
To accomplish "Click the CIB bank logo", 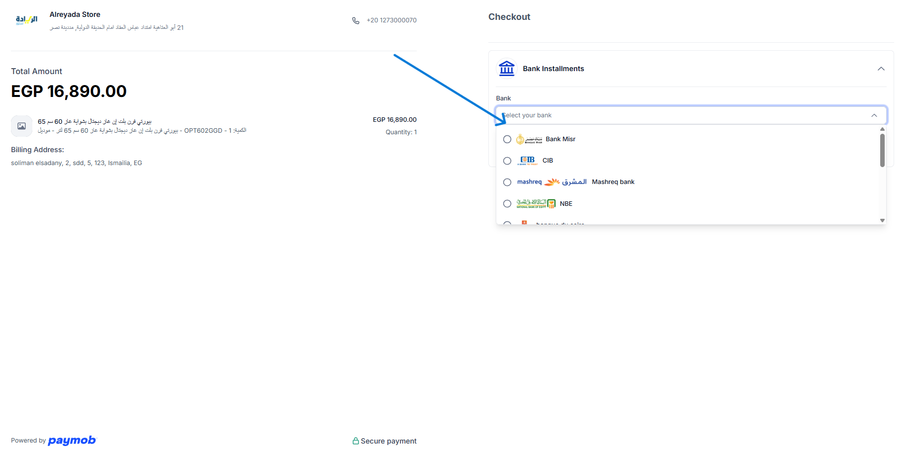I will tap(527, 161).
